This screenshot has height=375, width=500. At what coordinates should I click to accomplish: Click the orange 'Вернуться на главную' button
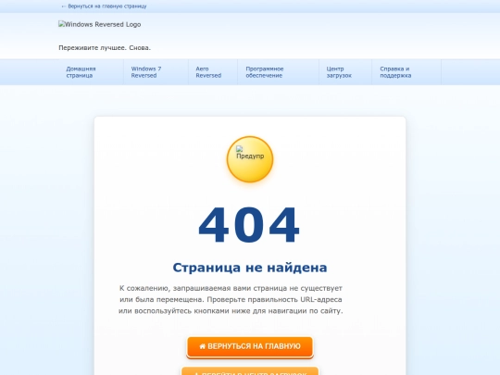click(x=250, y=346)
